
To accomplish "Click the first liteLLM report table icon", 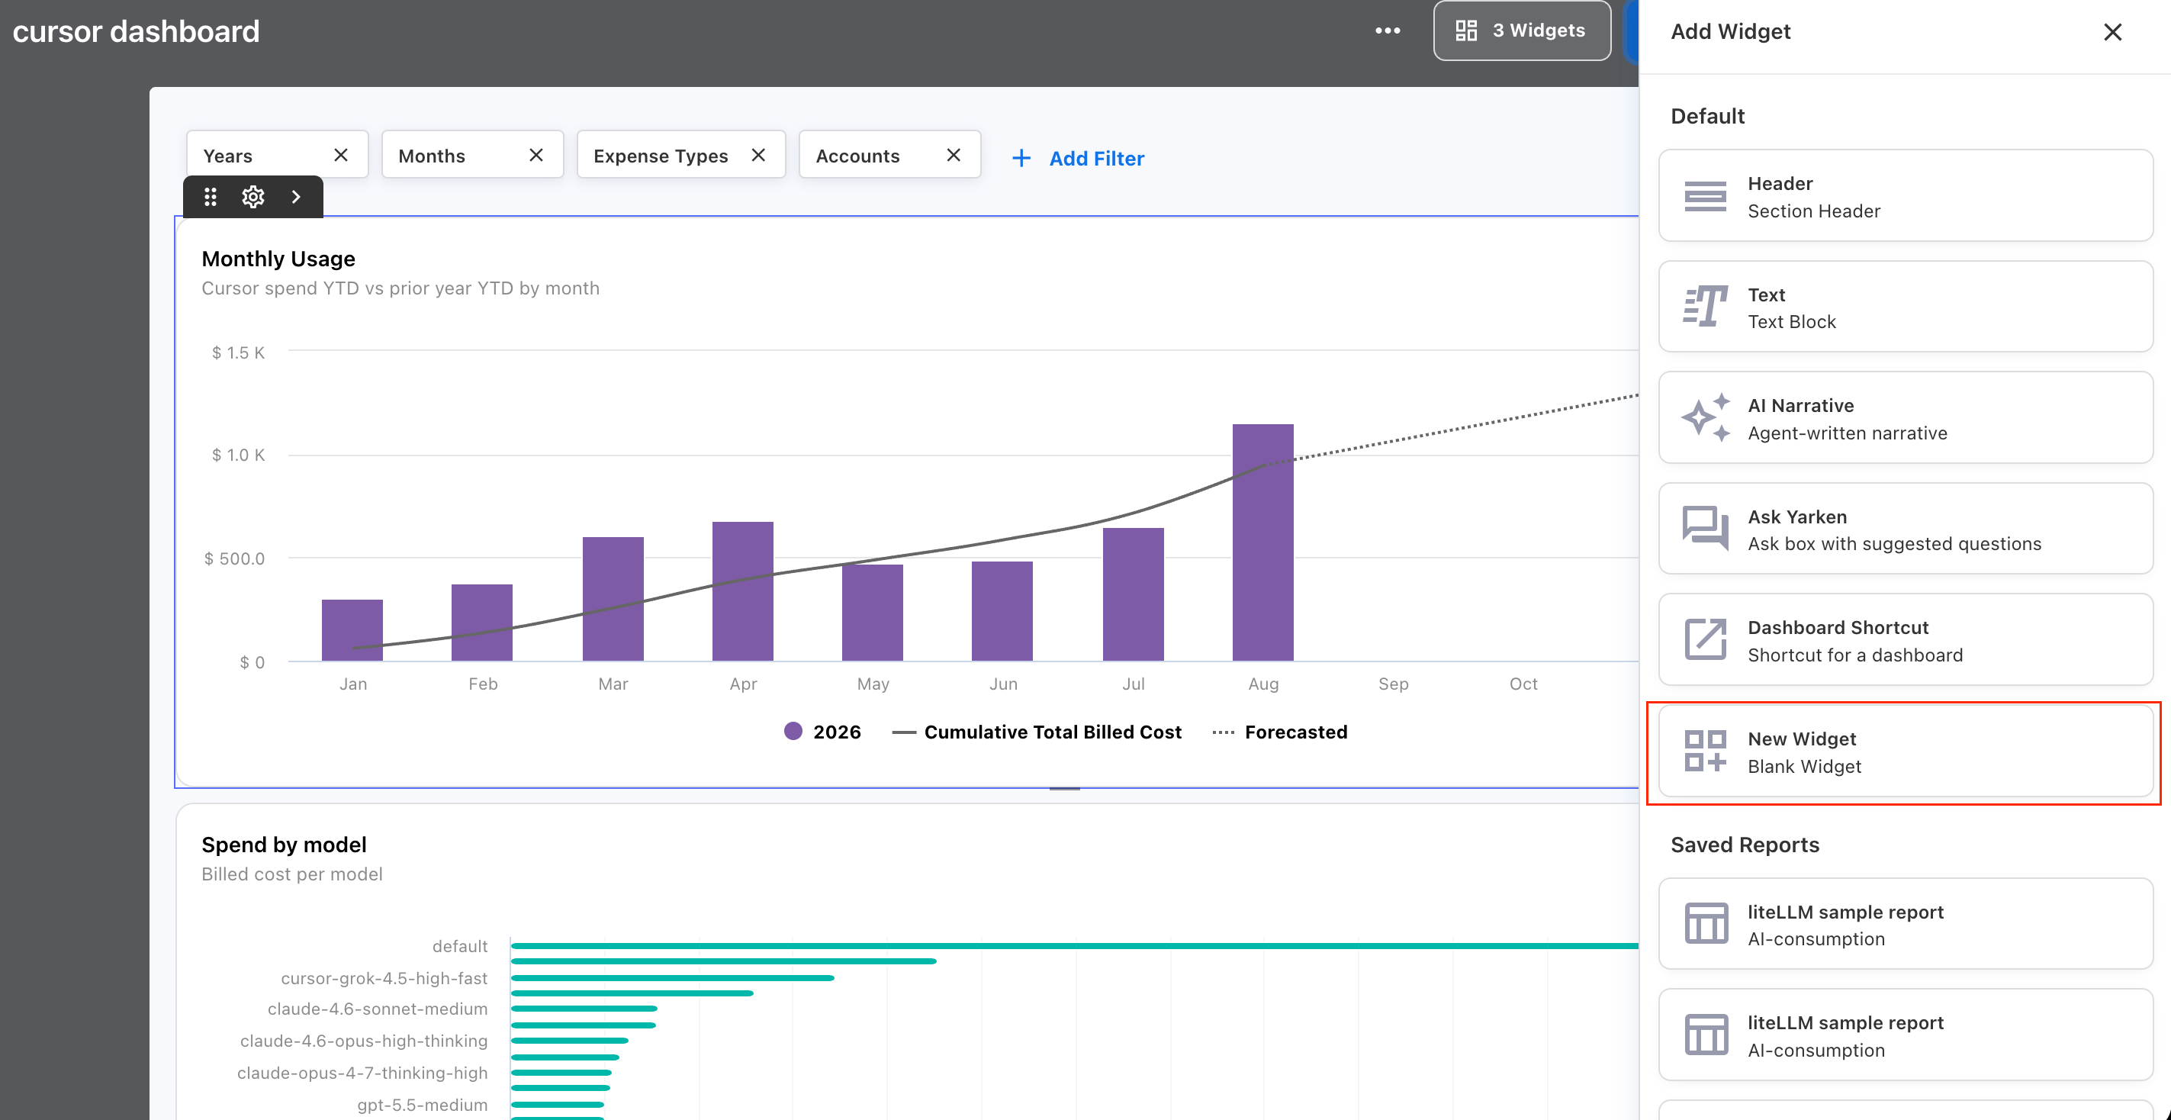I will [x=1706, y=924].
